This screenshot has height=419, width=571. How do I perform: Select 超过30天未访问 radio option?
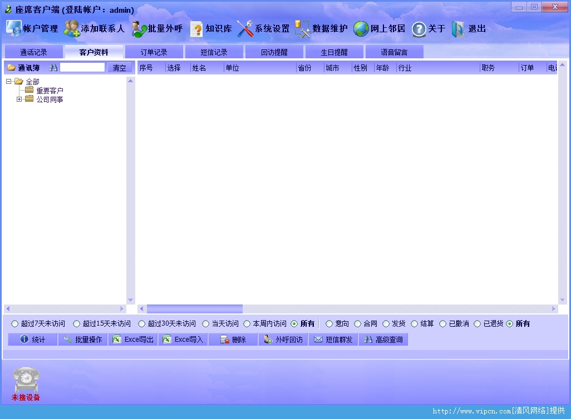[x=142, y=324]
